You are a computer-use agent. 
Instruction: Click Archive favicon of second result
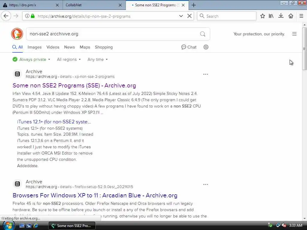[17, 184]
